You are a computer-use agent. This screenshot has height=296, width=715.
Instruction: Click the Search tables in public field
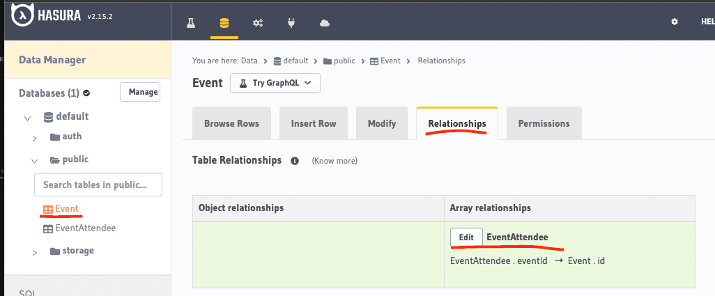(98, 185)
